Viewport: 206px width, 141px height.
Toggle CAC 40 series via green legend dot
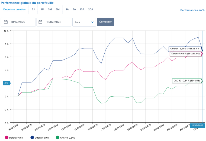[x=57, y=138]
